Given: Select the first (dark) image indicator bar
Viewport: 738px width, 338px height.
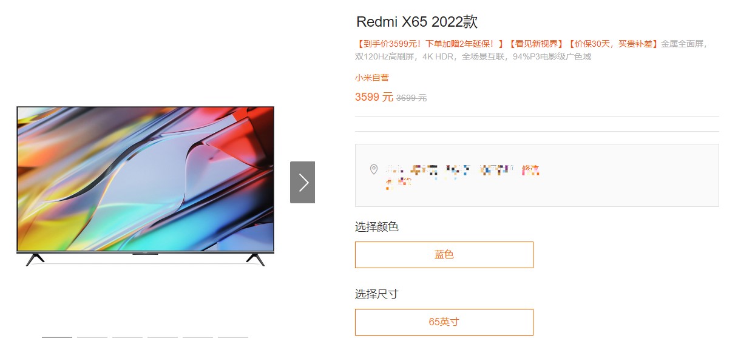Looking at the screenshot, I should point(57,337).
